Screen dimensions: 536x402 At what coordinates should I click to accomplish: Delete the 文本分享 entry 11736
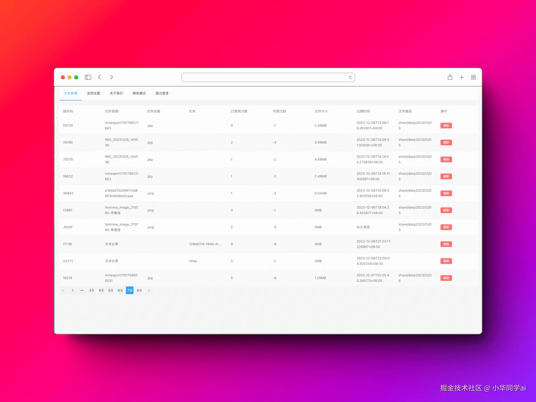click(x=446, y=244)
